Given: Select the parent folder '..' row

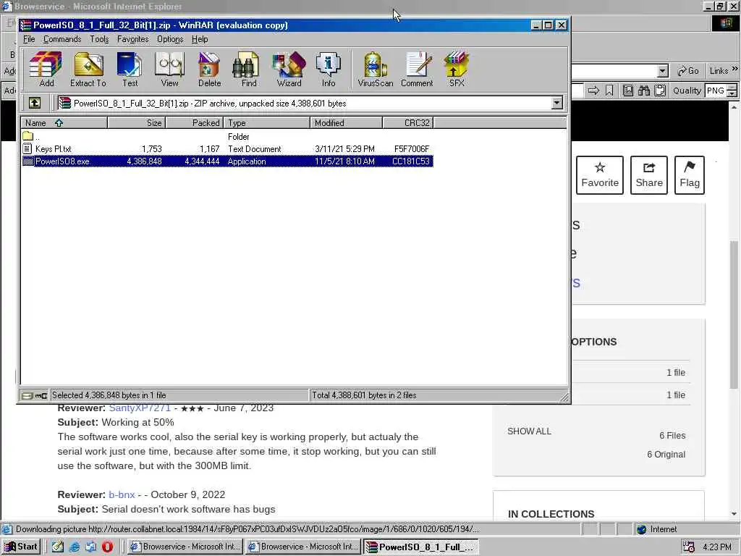Looking at the screenshot, I should tap(226, 137).
